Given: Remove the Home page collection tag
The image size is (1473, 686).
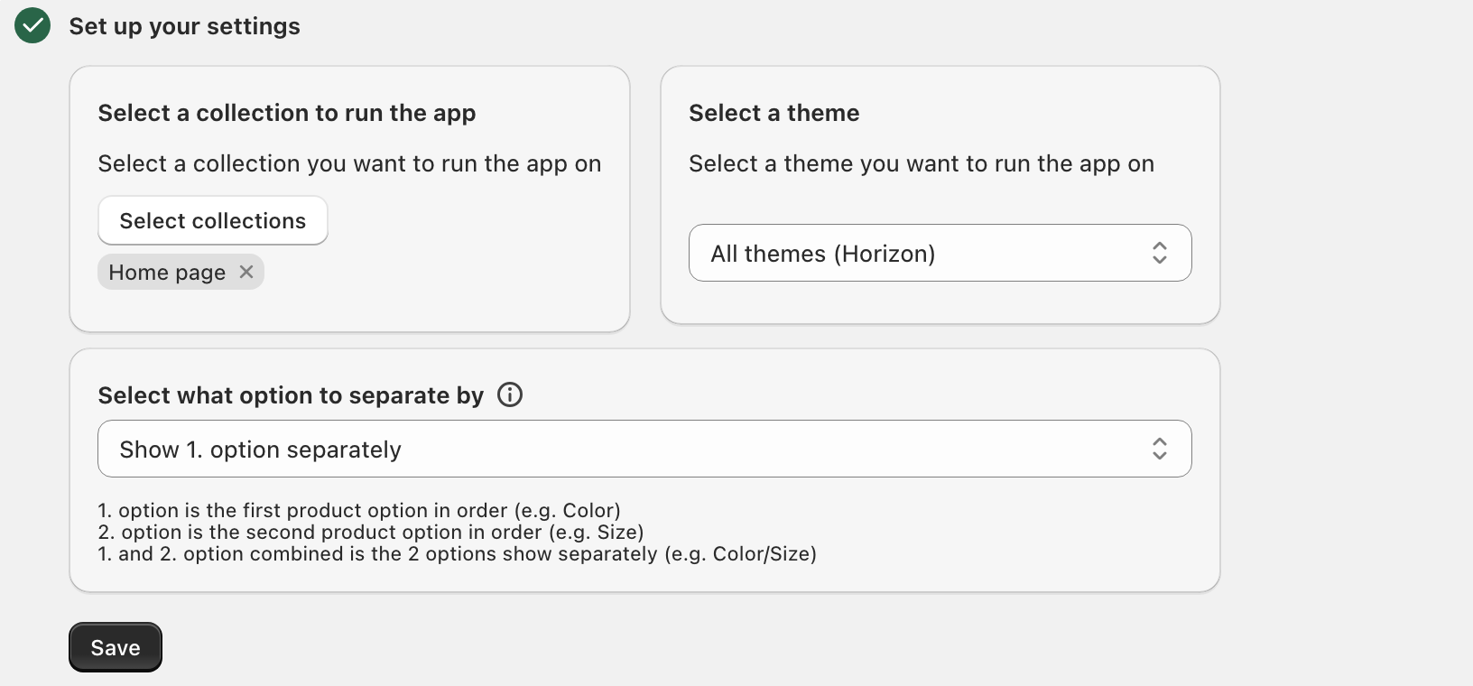Looking at the screenshot, I should click(x=246, y=272).
